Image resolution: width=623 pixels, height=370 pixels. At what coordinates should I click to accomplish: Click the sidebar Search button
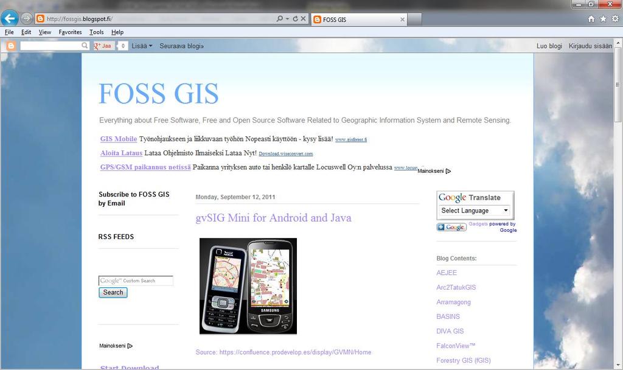click(113, 293)
